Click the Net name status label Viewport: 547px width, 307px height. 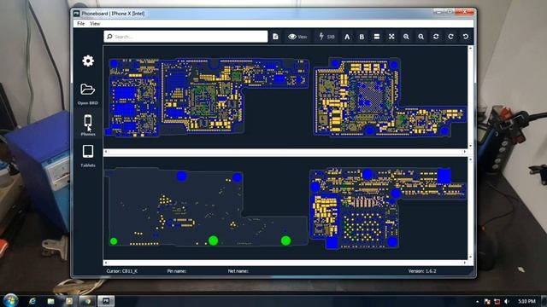(x=238, y=271)
